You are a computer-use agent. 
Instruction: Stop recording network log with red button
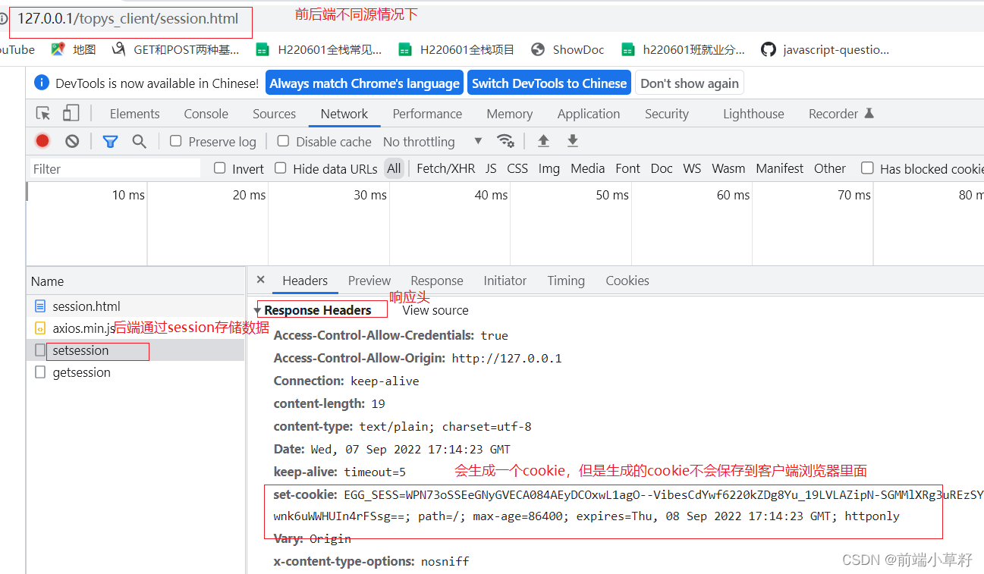click(42, 141)
